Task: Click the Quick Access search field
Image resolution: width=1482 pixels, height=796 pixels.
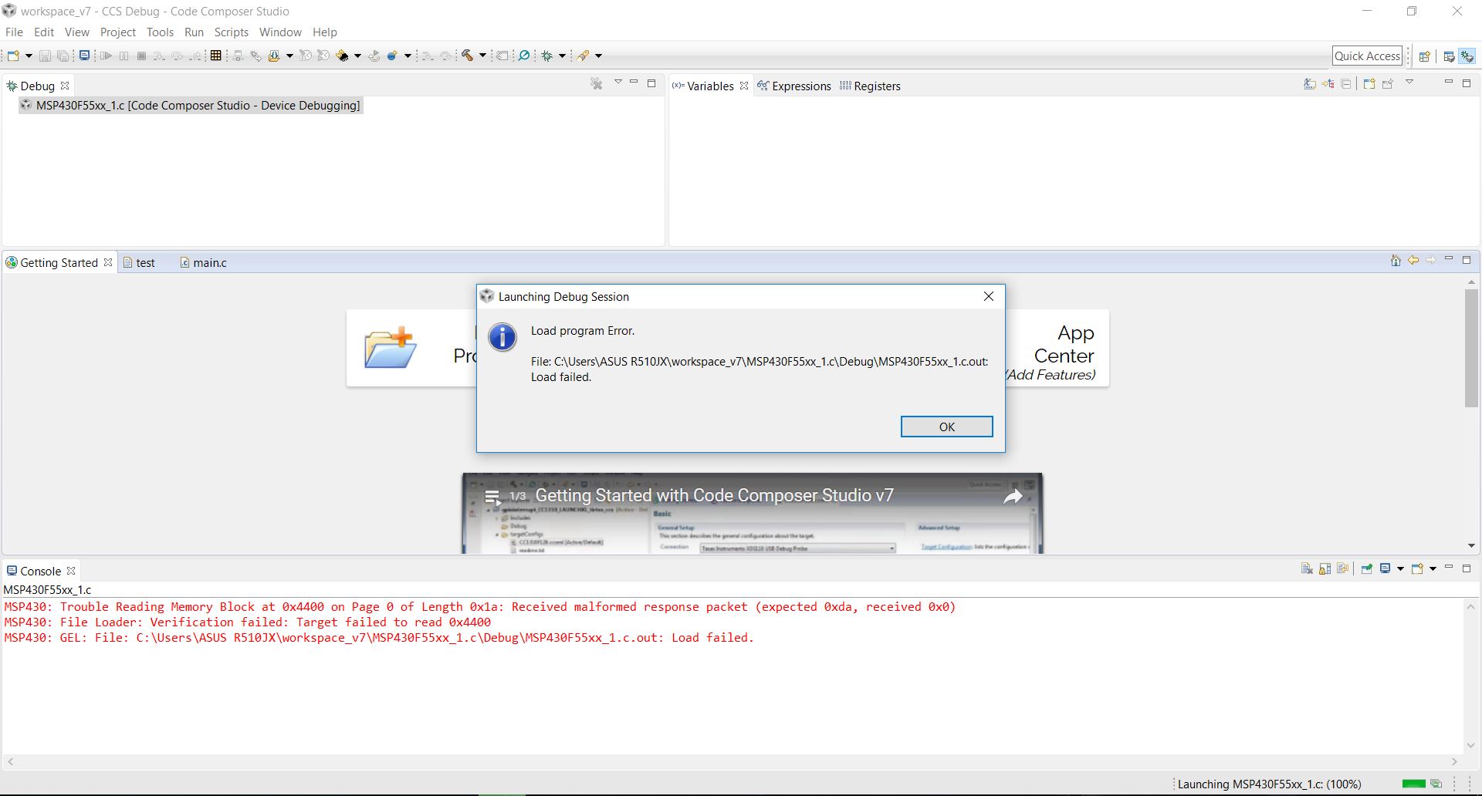Action: click(x=1367, y=56)
